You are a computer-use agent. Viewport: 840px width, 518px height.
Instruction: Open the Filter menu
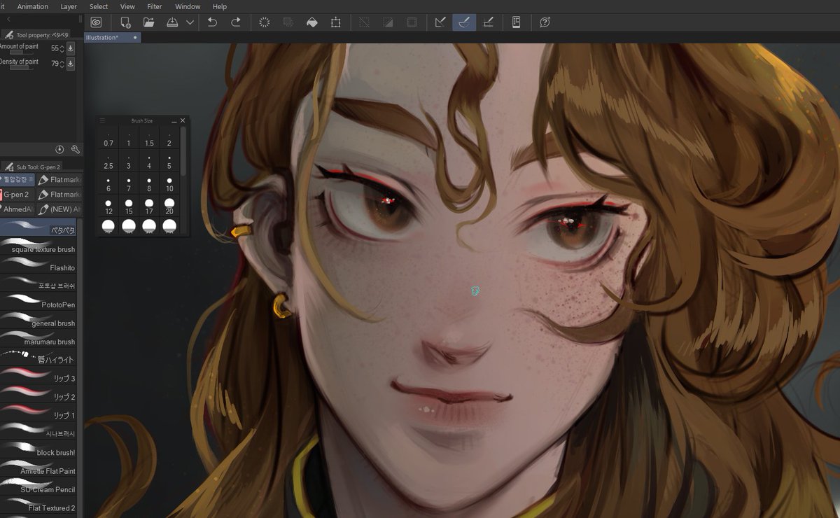click(155, 6)
